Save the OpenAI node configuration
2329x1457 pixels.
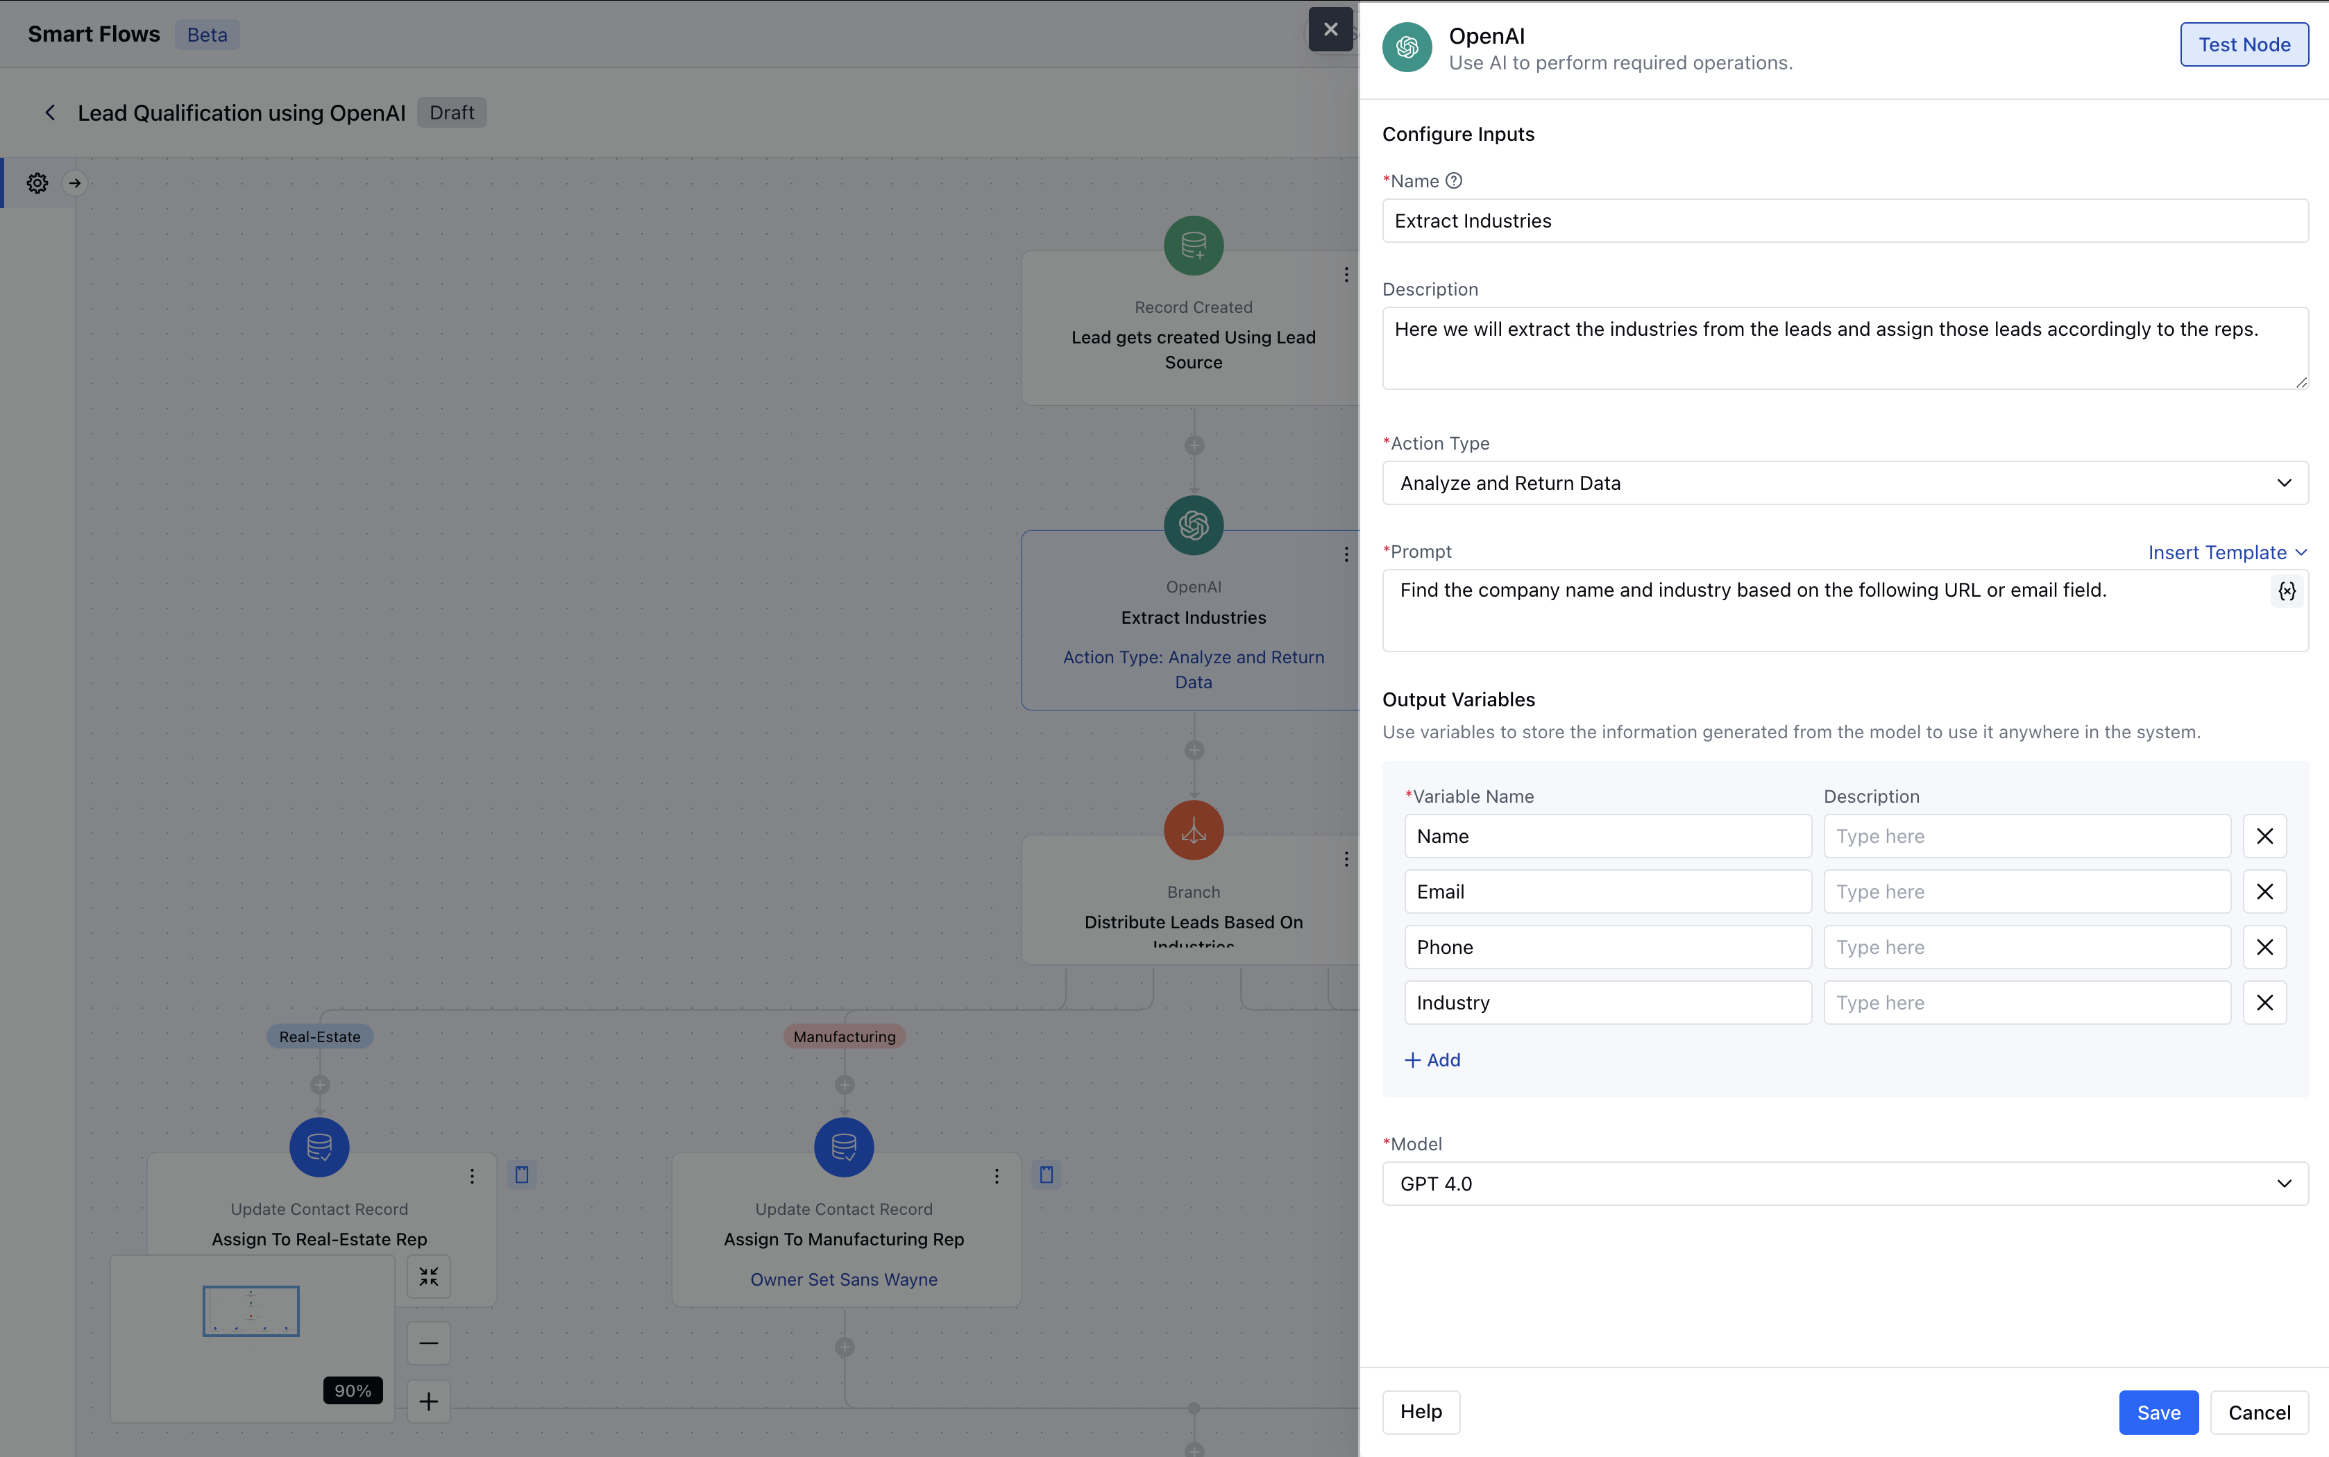[x=2158, y=1412]
